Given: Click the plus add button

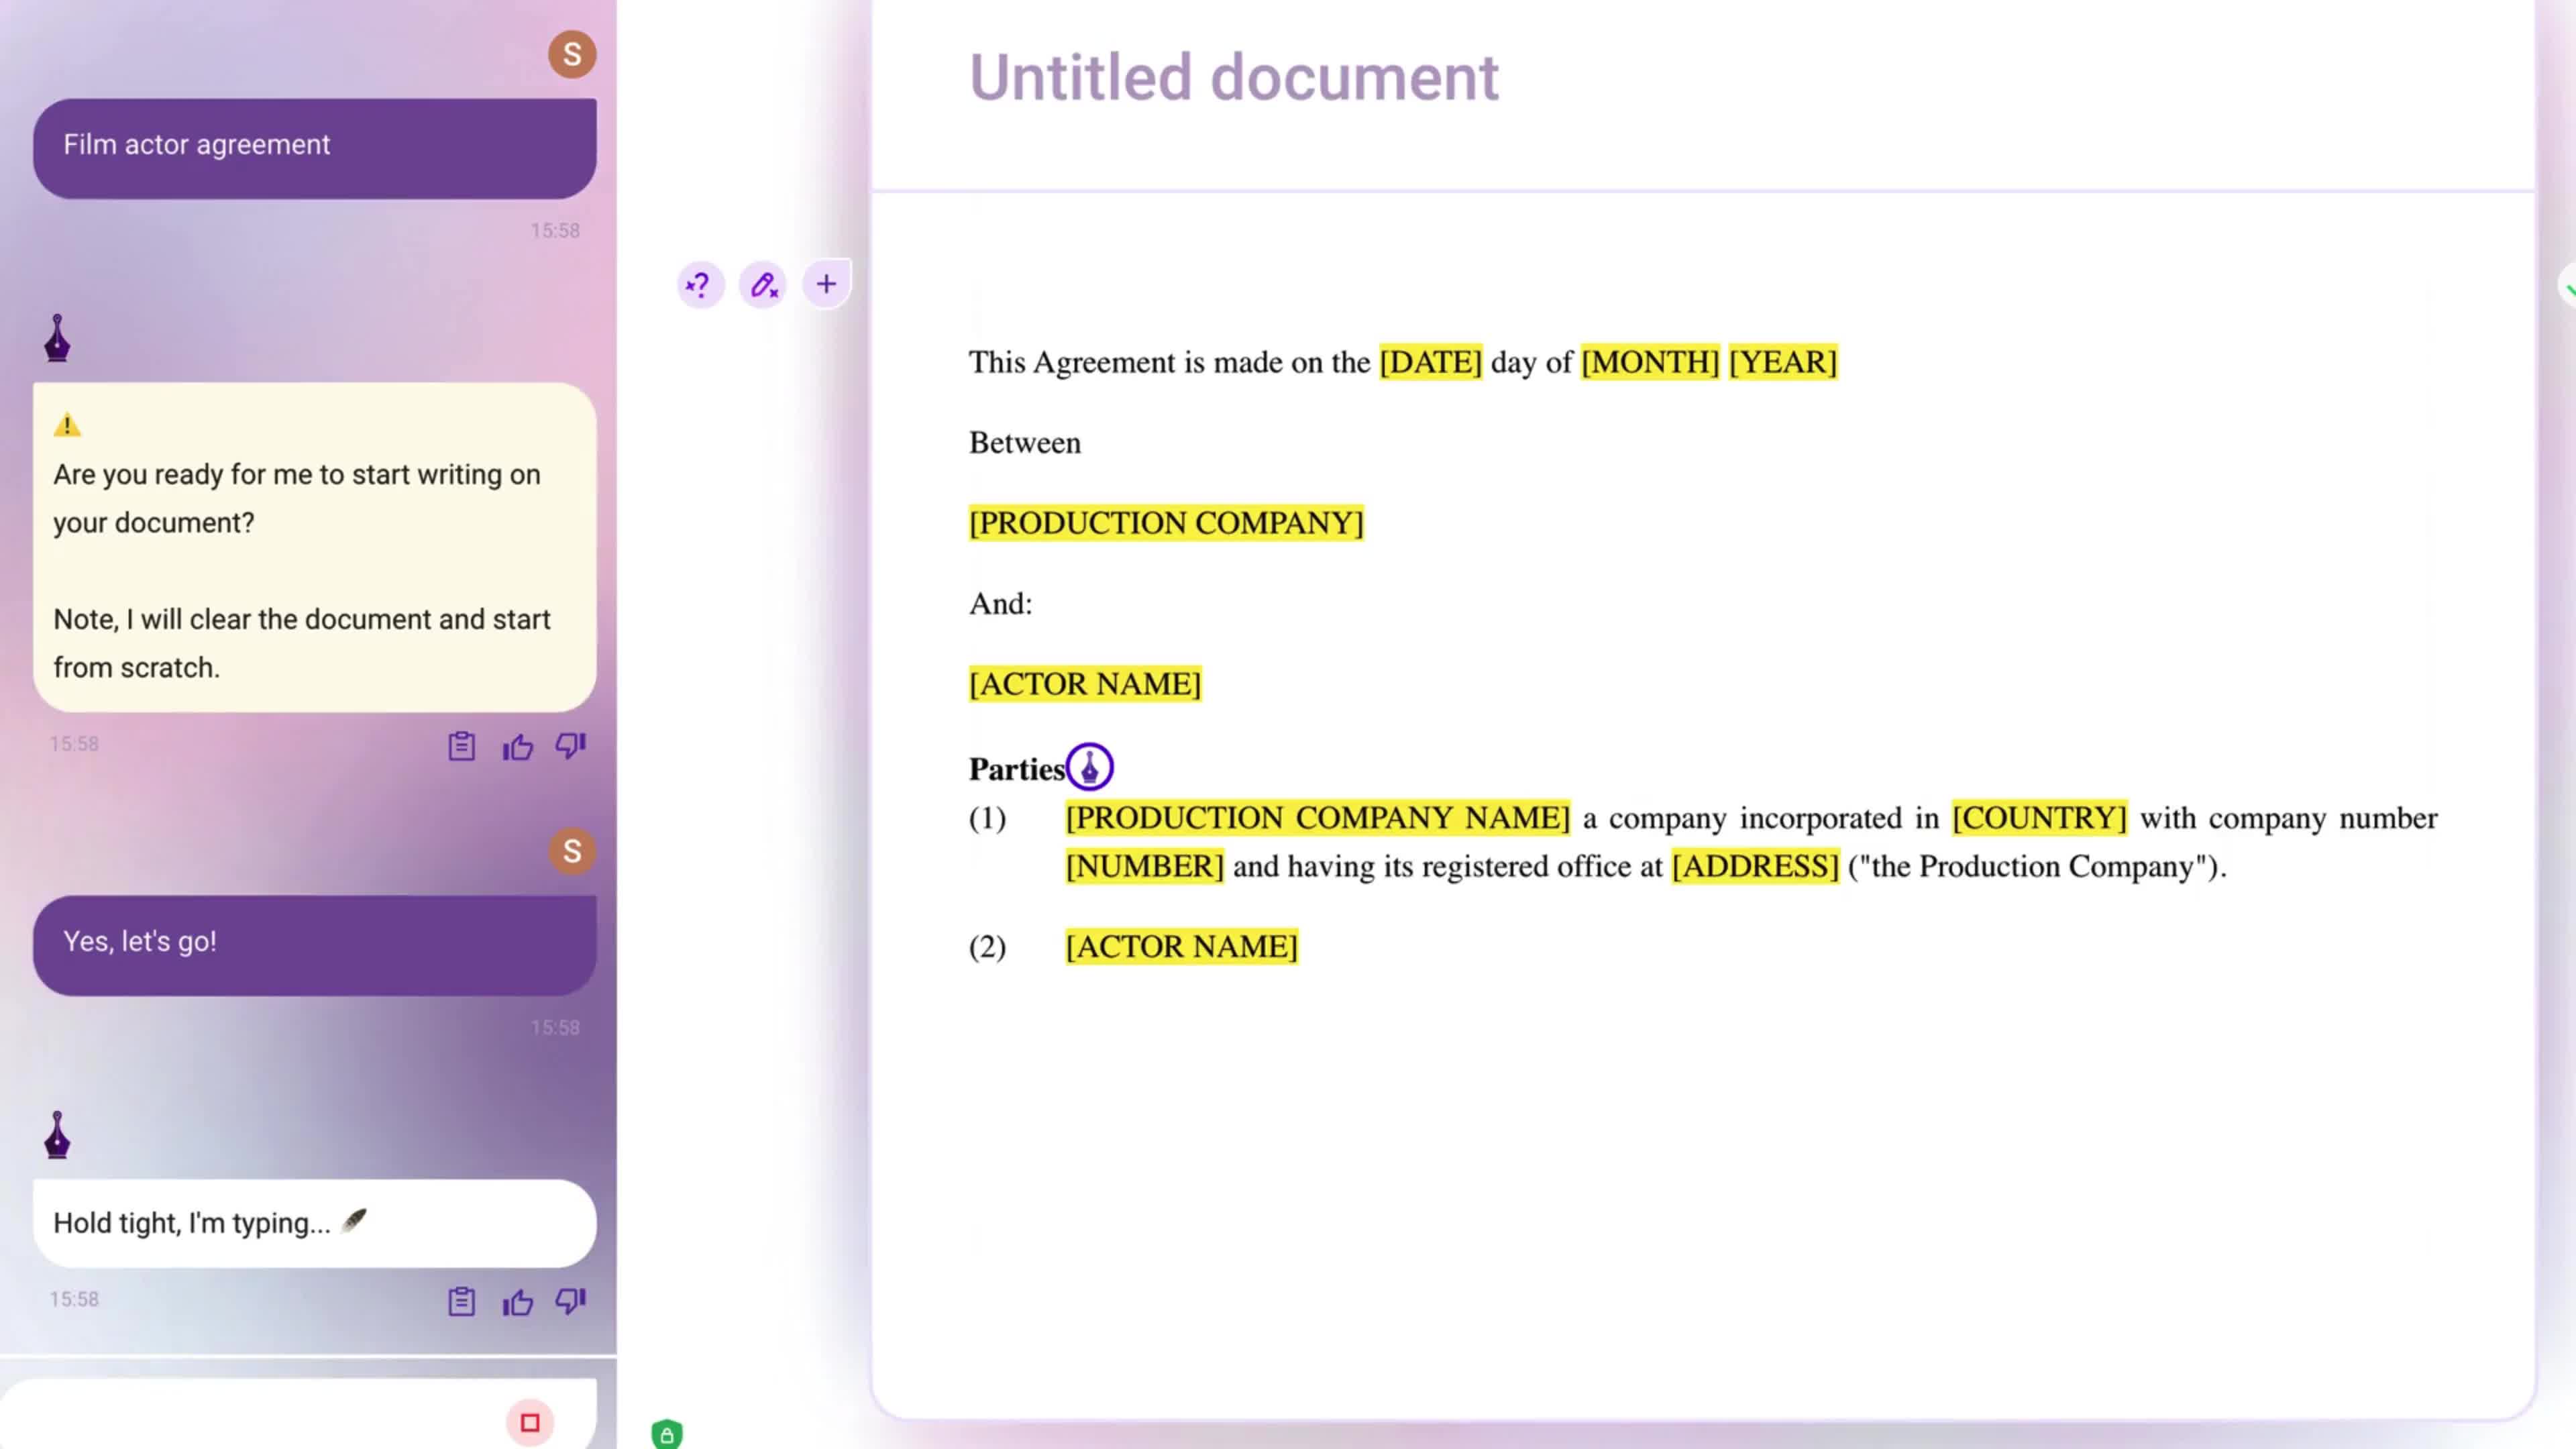Looking at the screenshot, I should [x=826, y=284].
